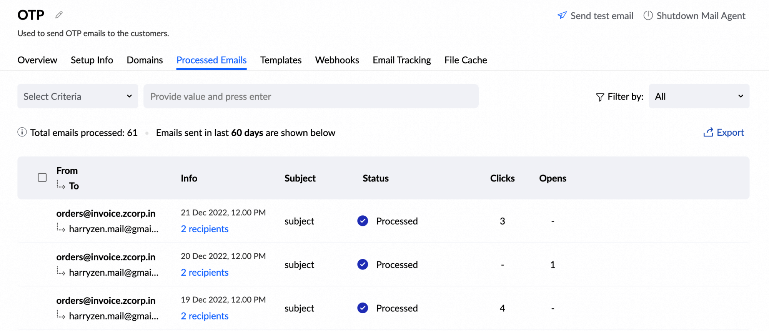Expand the Filter by All dropdown
Screen dimensions: 769x331
699,96
